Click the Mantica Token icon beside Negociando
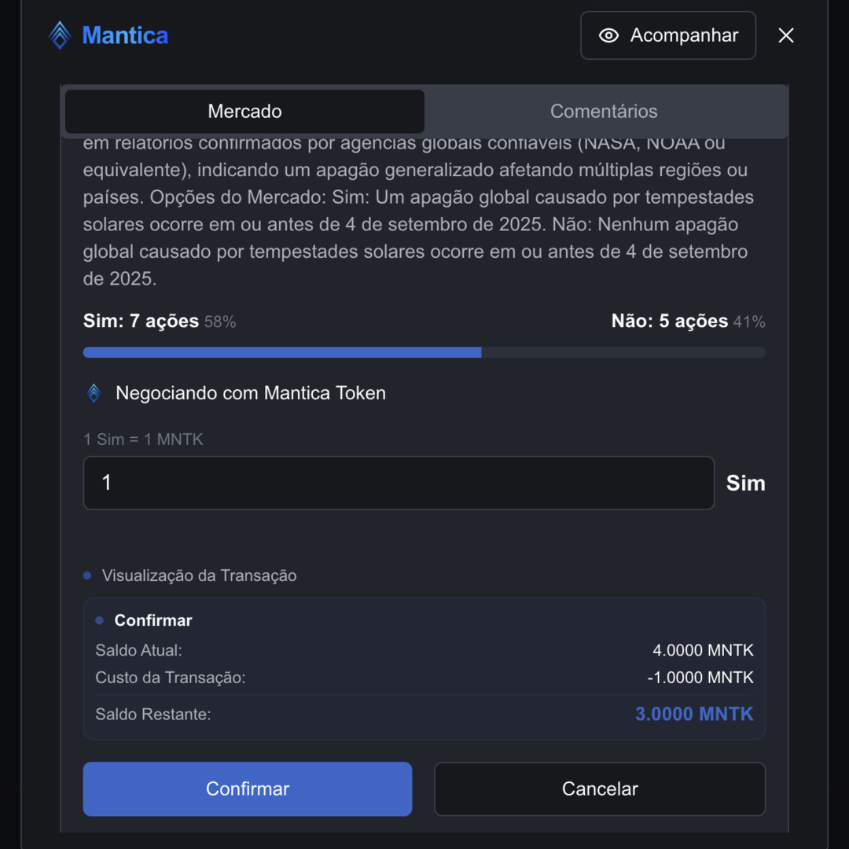This screenshot has height=849, width=849. click(x=94, y=393)
